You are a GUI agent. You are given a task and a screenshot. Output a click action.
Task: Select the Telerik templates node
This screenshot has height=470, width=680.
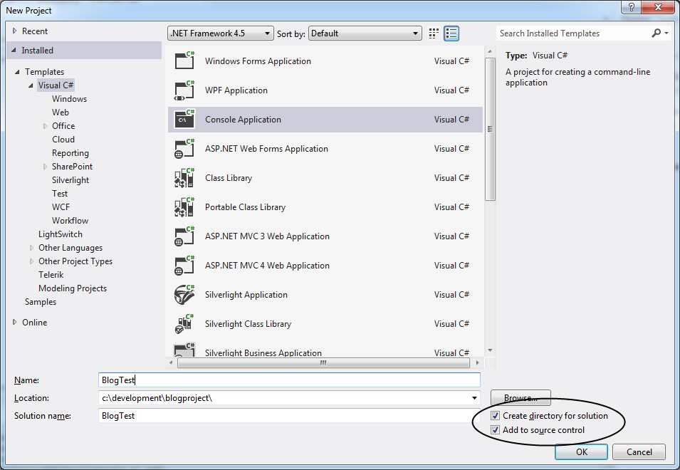(x=51, y=275)
